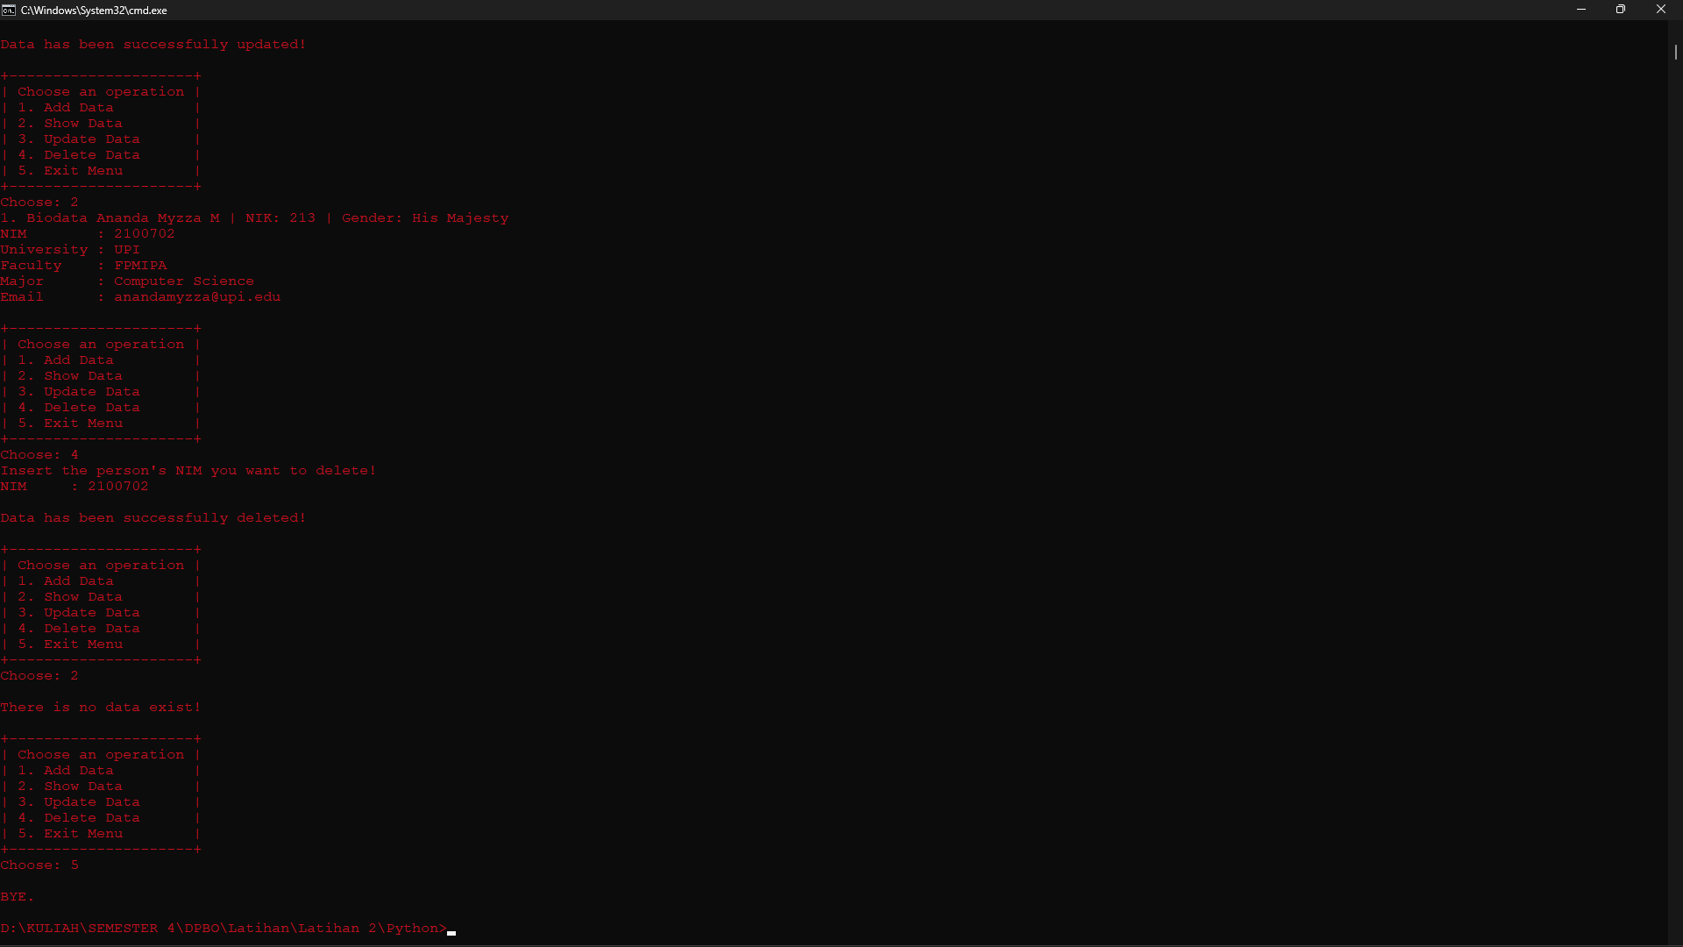Screen dimensions: 1683x947
Task: Click the '5. Exit Menu' line in last menu
Action: click(x=70, y=833)
